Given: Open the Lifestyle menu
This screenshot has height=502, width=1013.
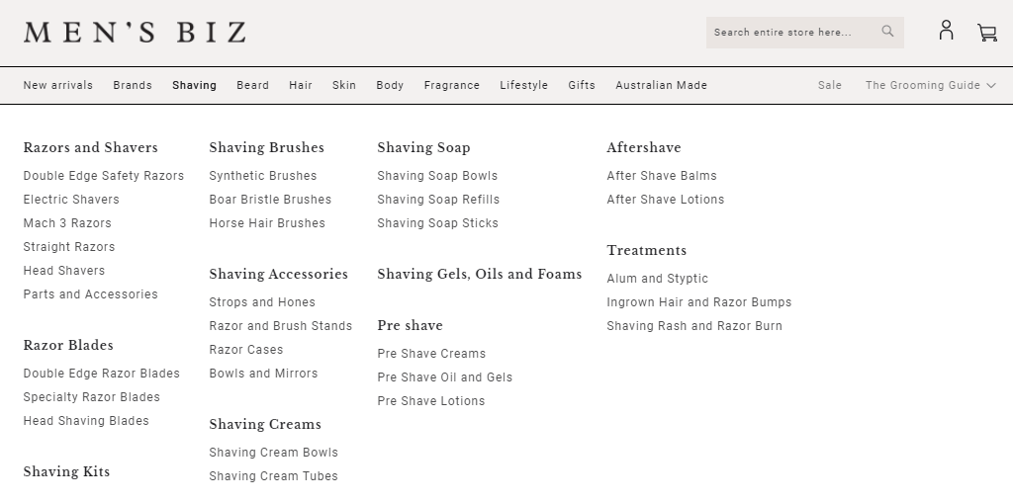Looking at the screenshot, I should tap(524, 85).
